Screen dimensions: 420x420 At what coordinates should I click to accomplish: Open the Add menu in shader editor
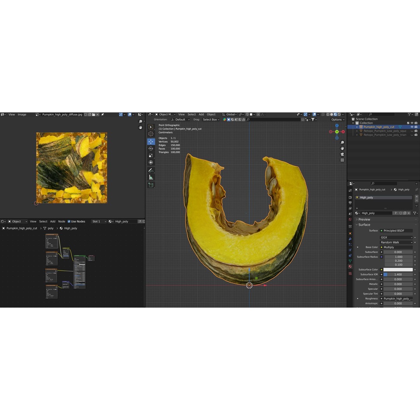click(x=53, y=222)
